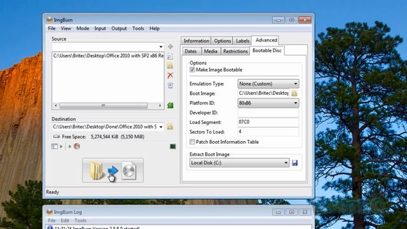Image resolution: width=407 pixels, height=229 pixels.
Task: Click the Load Segment field with 07C0
Action: 268,122
